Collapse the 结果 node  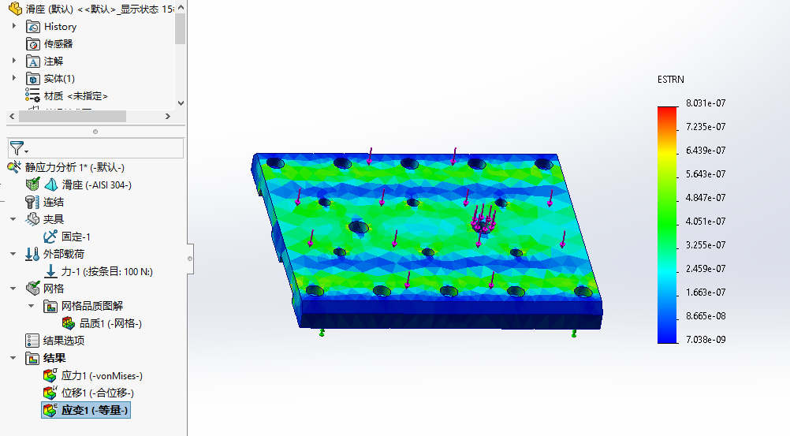click(13, 358)
